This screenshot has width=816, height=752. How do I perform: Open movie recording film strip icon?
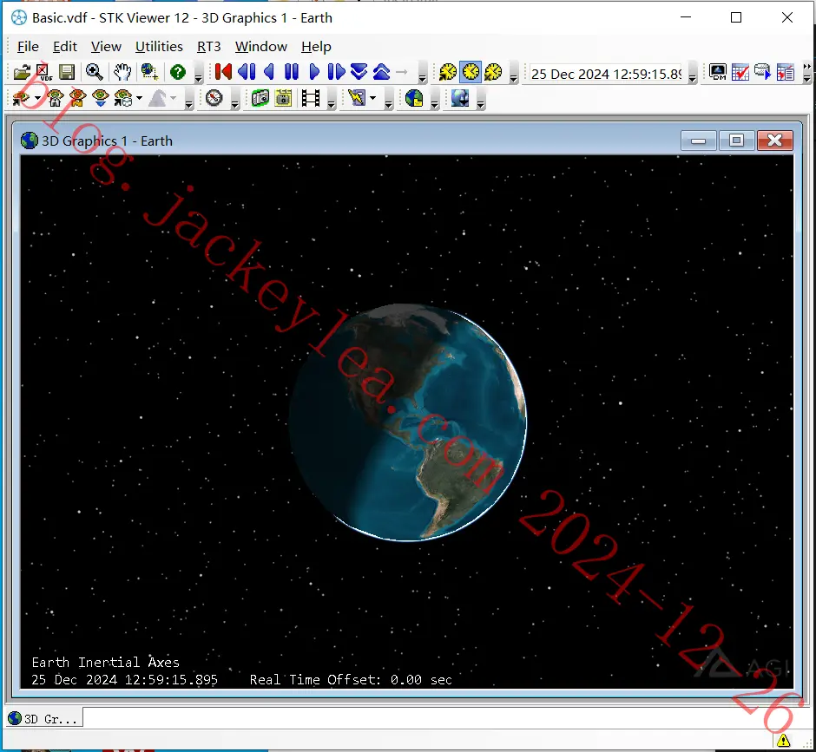[x=311, y=98]
